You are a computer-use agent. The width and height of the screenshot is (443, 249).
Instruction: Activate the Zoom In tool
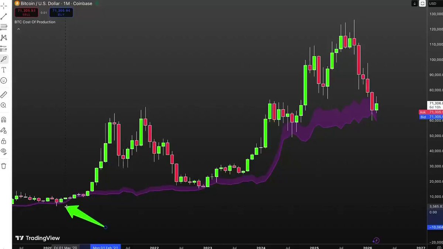(x=4, y=105)
